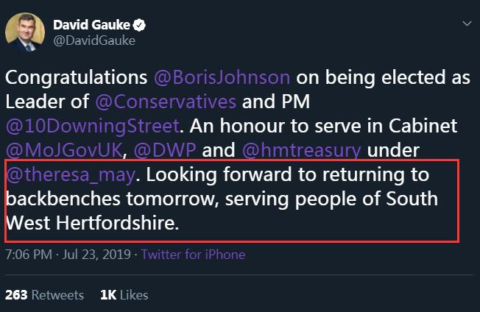Screen dimensions: 480x312
Task: Click the Twitter for iPhone source link
Action: pyautogui.click(x=193, y=255)
